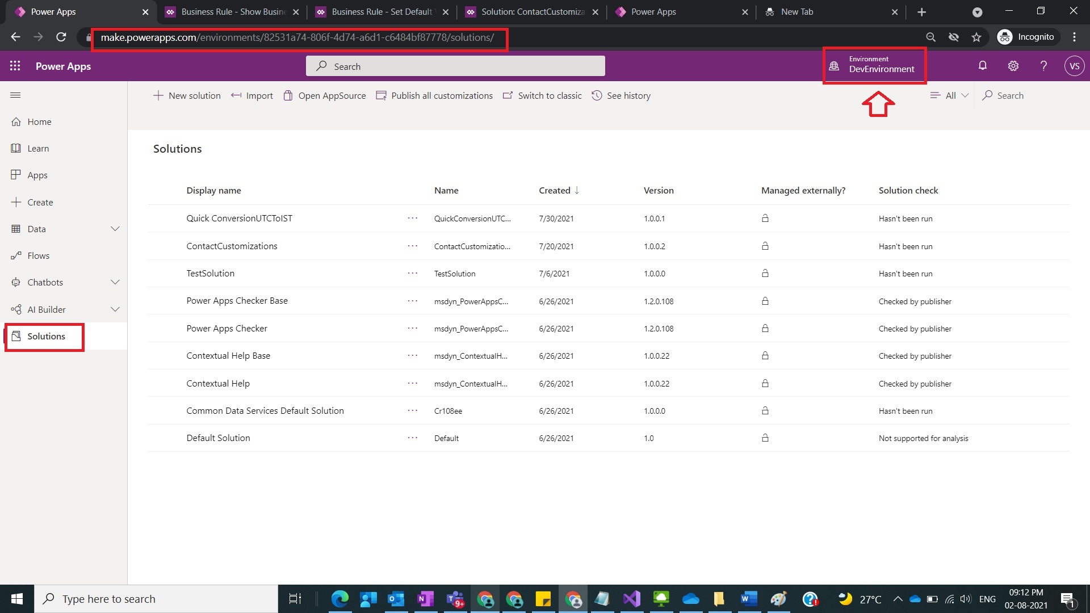1090x613 pixels.
Task: Collapse the Data section in sidebar
Action: coord(115,229)
